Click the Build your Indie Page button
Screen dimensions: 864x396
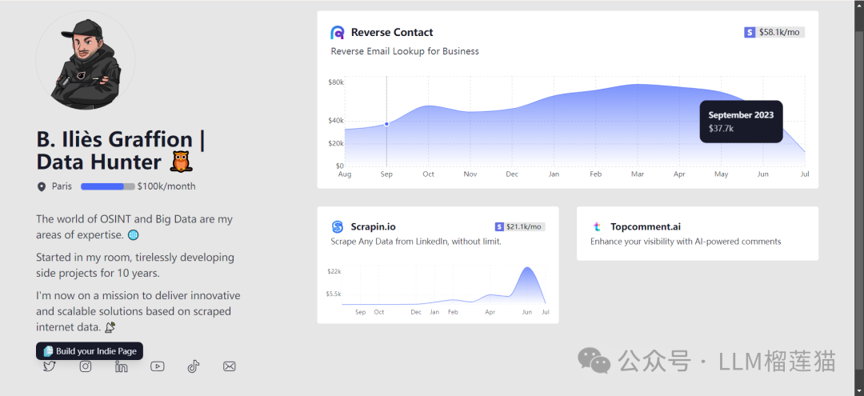pyautogui.click(x=90, y=351)
